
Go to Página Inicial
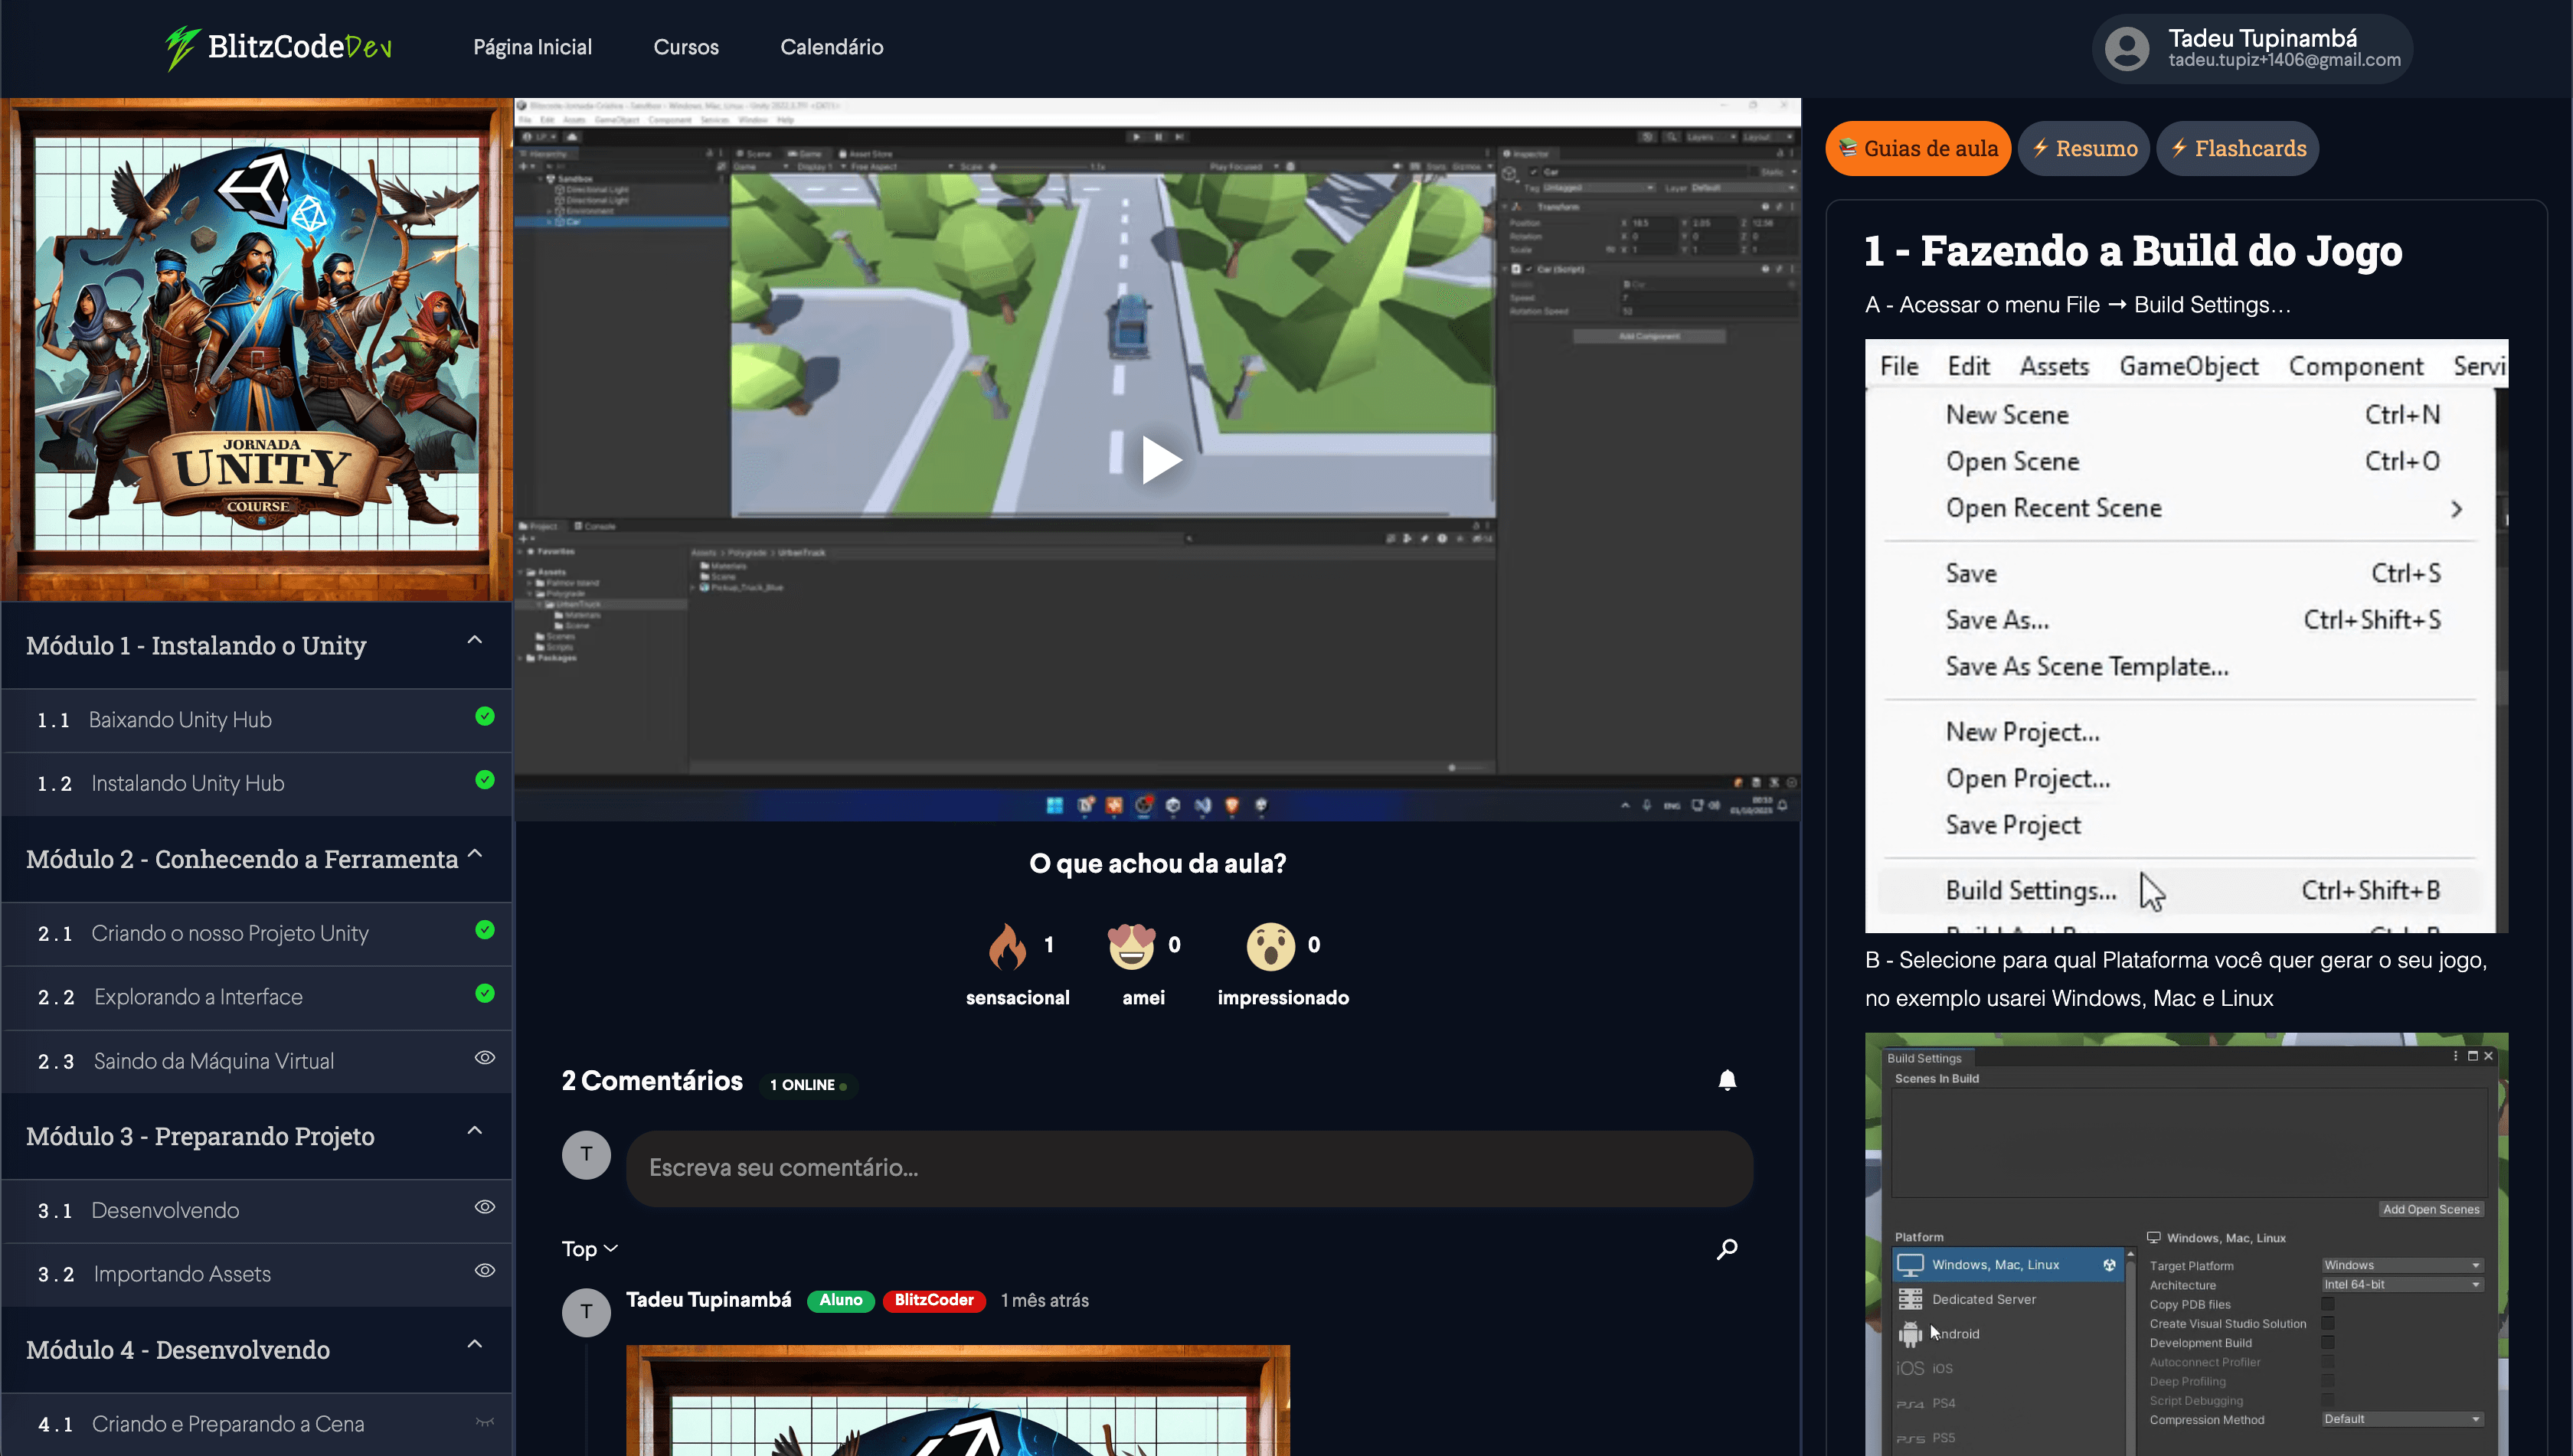click(532, 47)
